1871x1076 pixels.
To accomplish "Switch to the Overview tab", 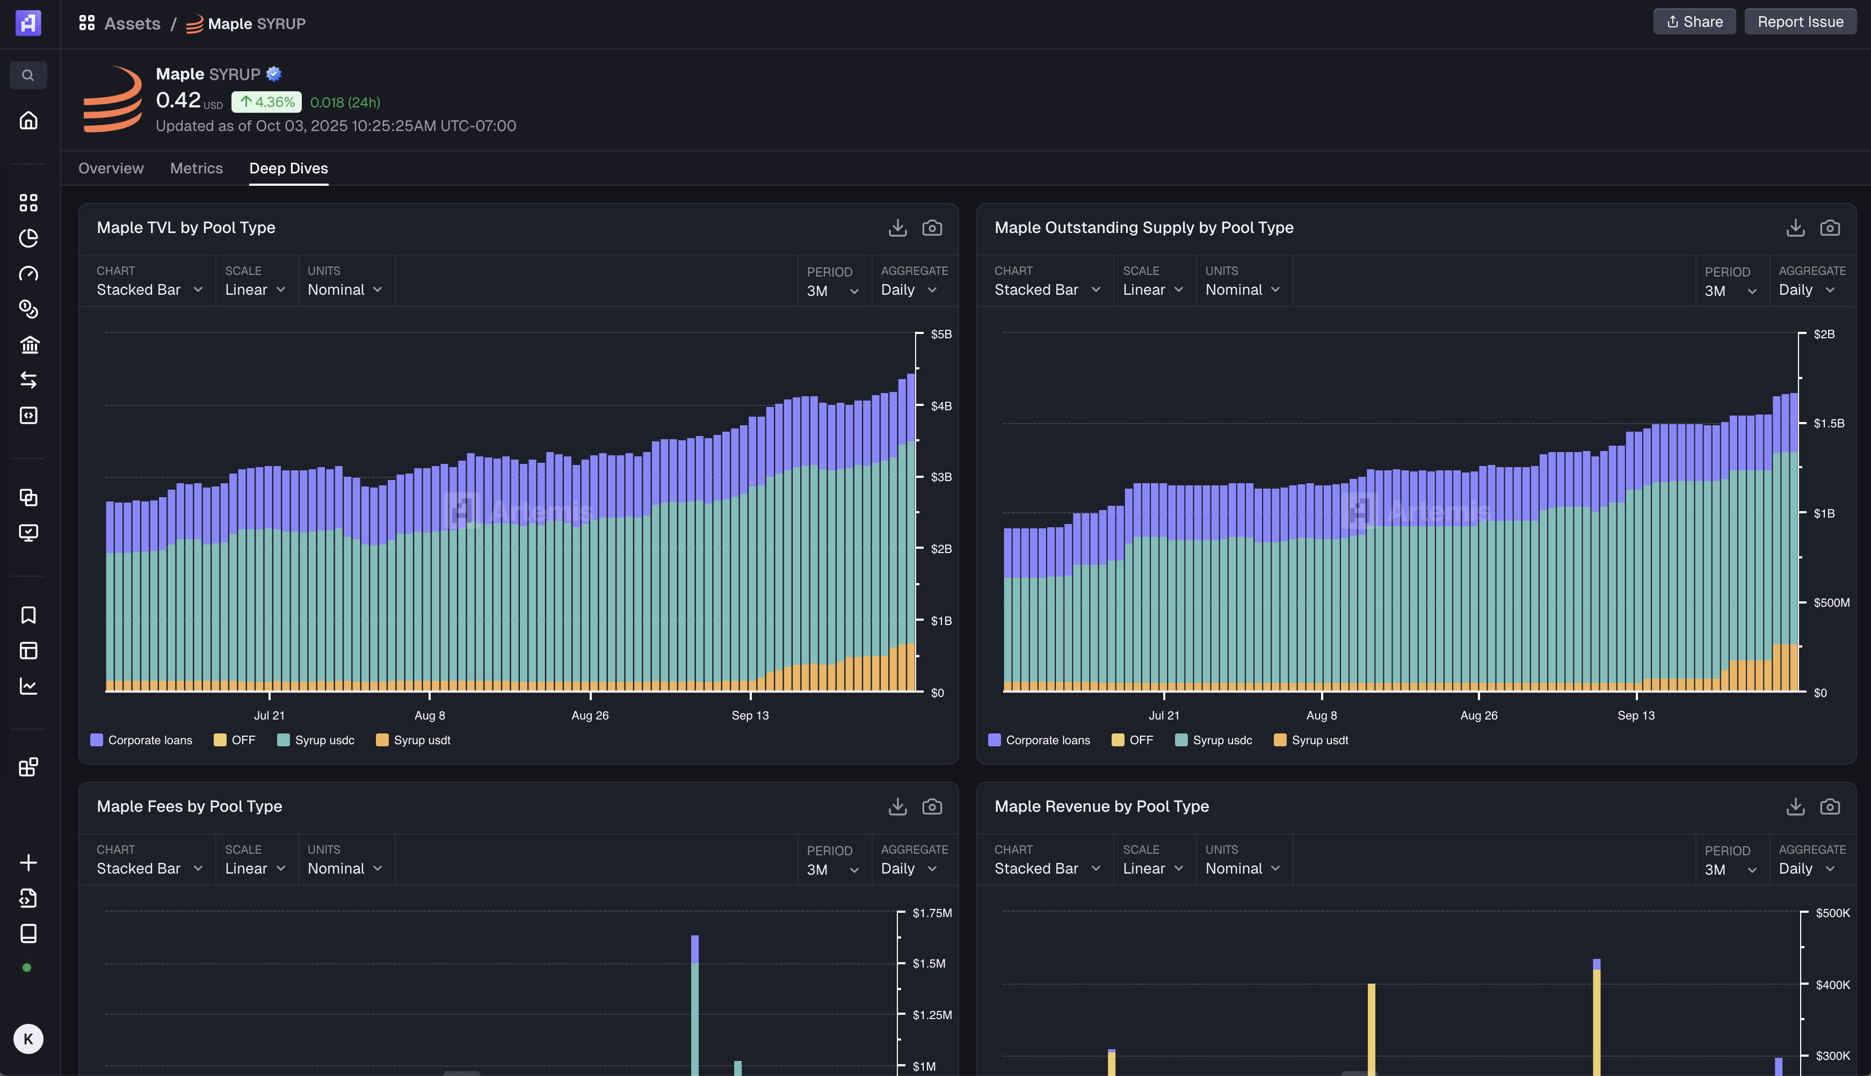I will click(111, 169).
